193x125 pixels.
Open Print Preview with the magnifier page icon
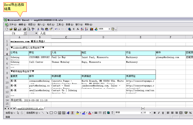pyautogui.click(x=29, y=29)
